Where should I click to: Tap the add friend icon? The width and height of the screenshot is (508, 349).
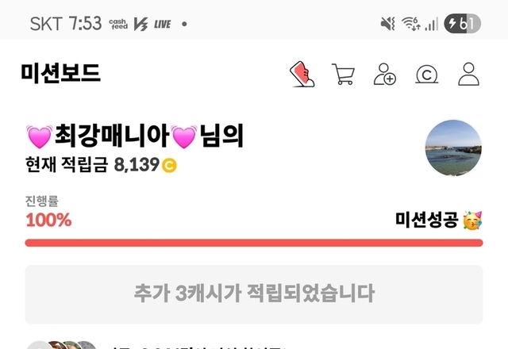coord(385,74)
